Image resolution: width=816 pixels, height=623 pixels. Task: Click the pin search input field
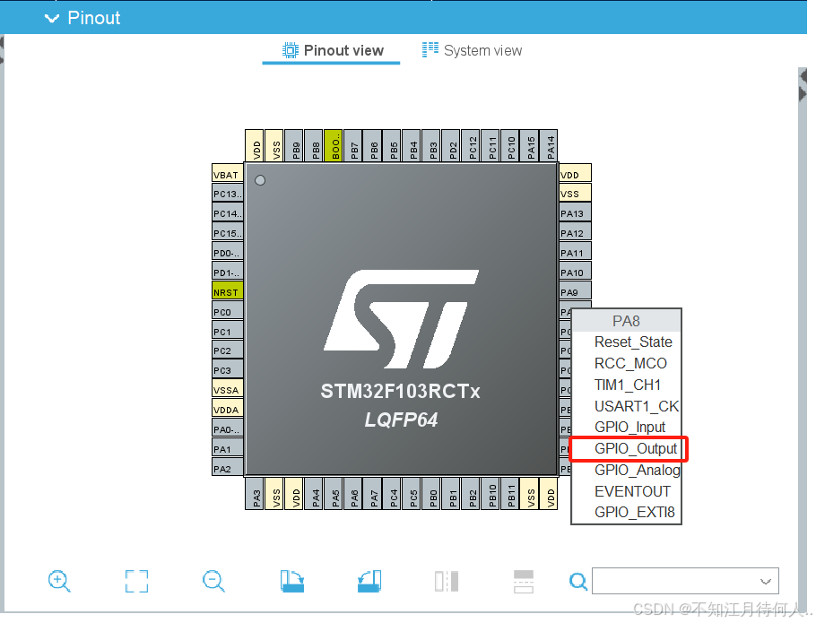pyautogui.click(x=685, y=581)
